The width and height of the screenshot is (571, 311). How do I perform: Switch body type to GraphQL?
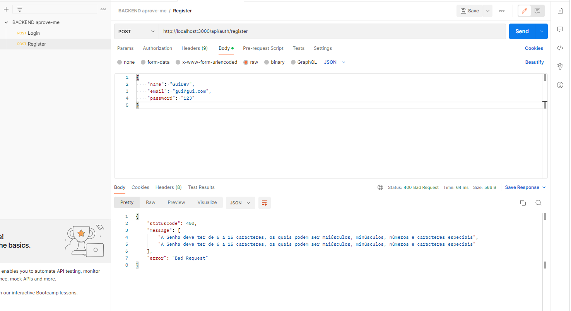pos(304,62)
